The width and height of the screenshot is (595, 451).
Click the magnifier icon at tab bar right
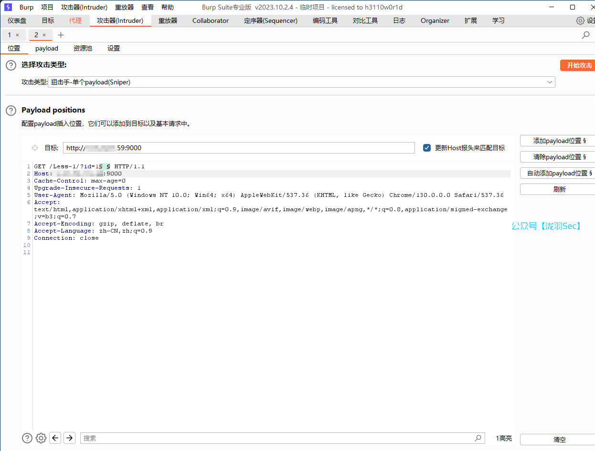585,35
